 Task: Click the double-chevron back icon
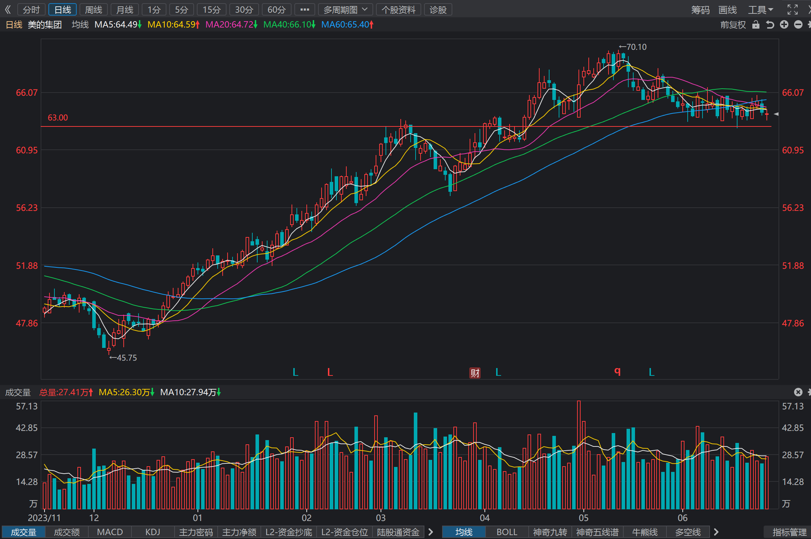8,10
